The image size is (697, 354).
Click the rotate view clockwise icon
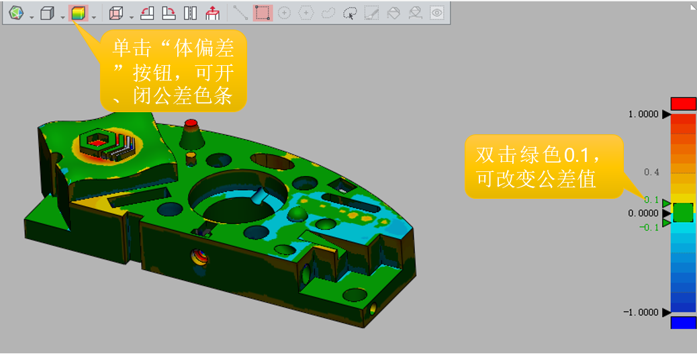[169, 13]
